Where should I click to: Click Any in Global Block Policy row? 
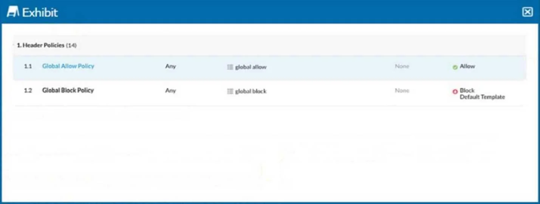(170, 90)
